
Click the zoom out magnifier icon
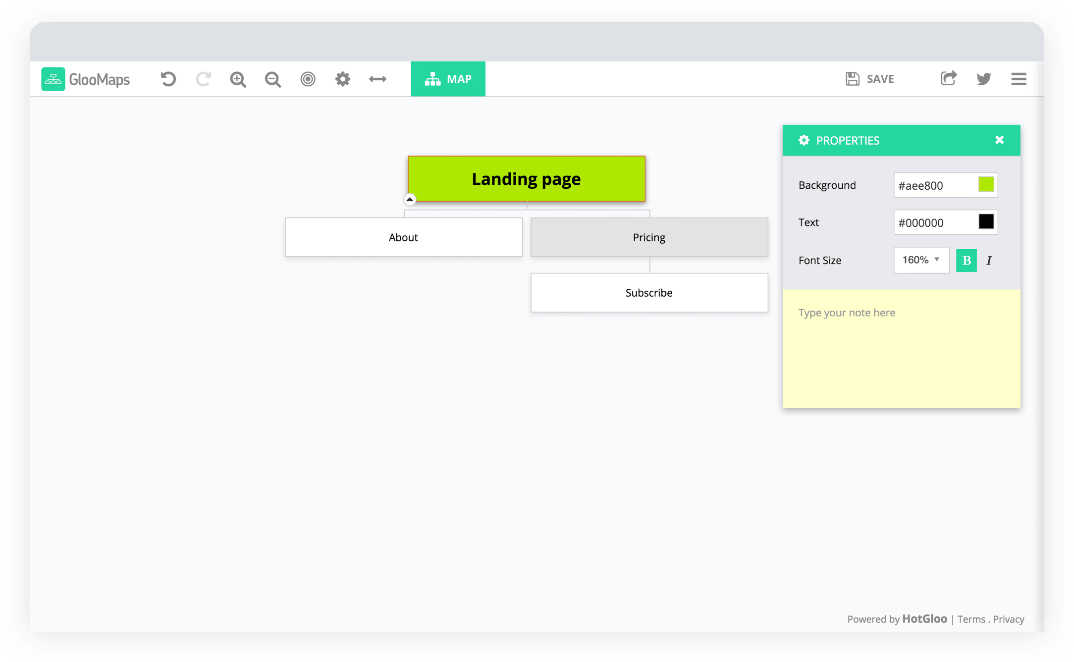pos(272,79)
